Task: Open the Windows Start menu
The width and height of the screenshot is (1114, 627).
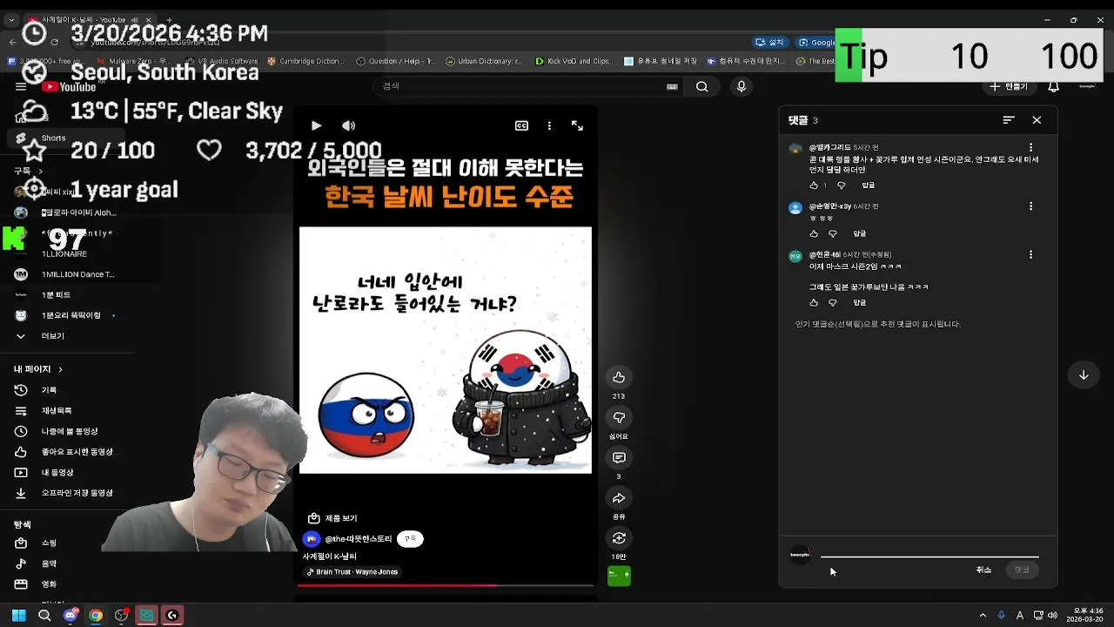Action: click(x=19, y=616)
